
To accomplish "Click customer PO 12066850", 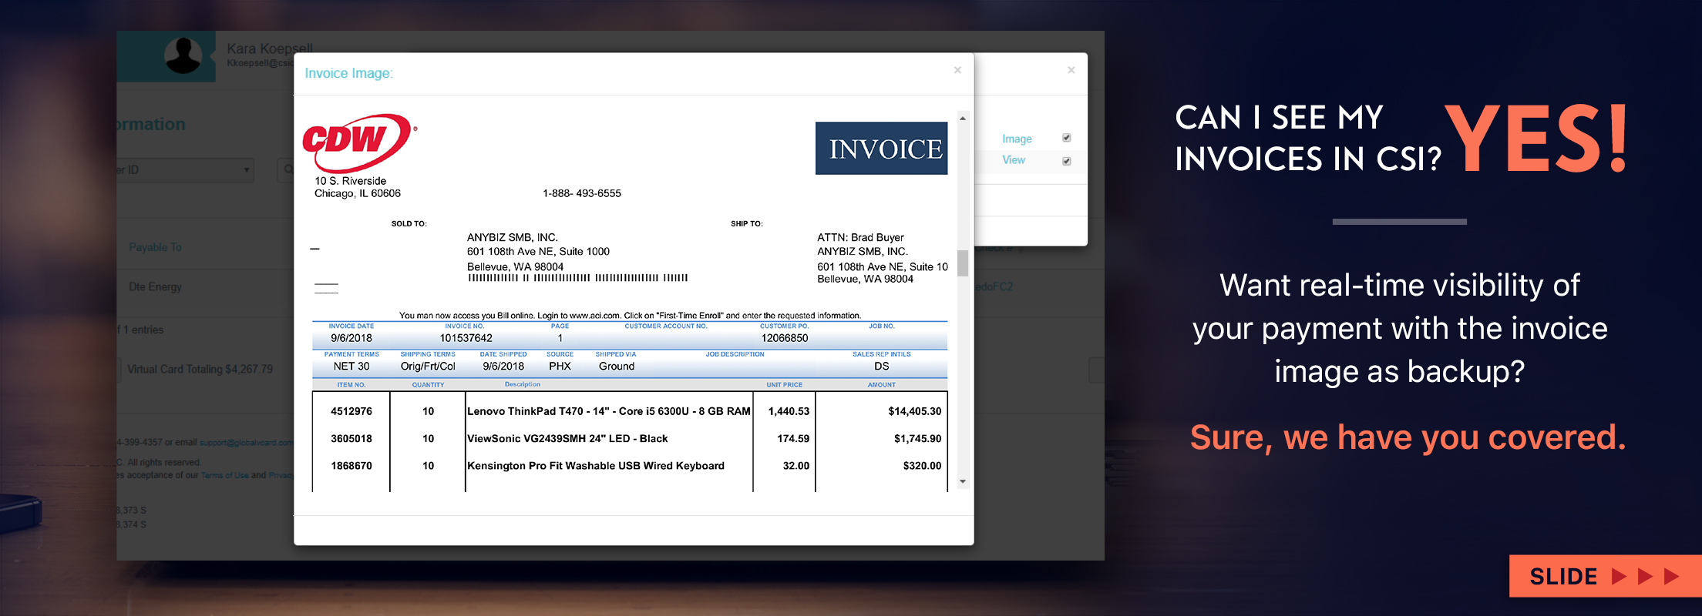I will (785, 338).
